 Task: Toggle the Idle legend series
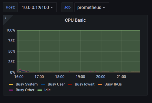[x=47, y=90]
